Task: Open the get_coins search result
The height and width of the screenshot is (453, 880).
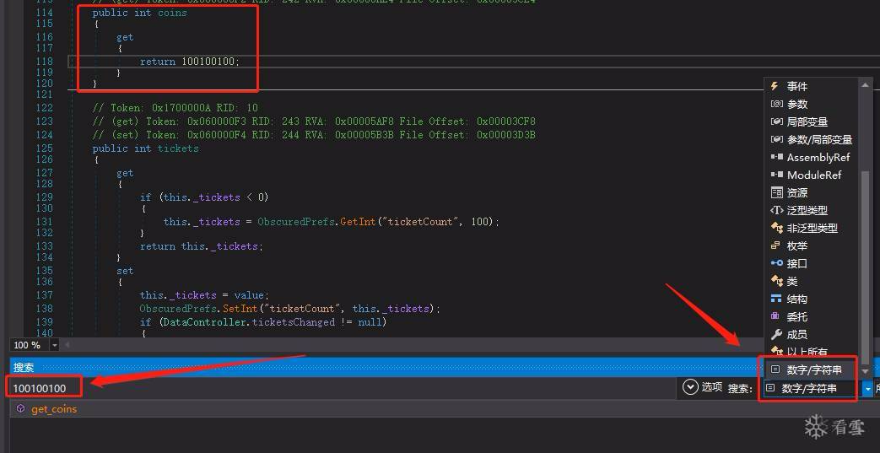Action: [x=54, y=409]
